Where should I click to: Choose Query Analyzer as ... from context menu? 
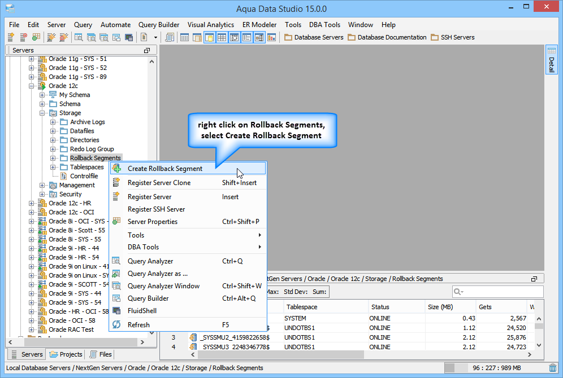tap(188, 274)
